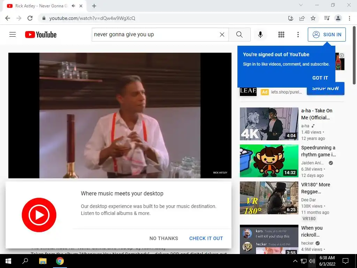Open the YouTube apps grid
357x268 pixels.
[281, 35]
